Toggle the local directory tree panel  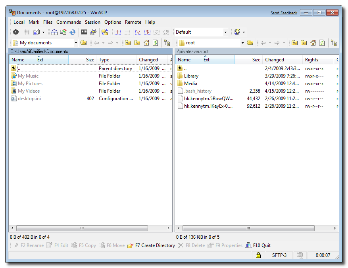coord(167,43)
